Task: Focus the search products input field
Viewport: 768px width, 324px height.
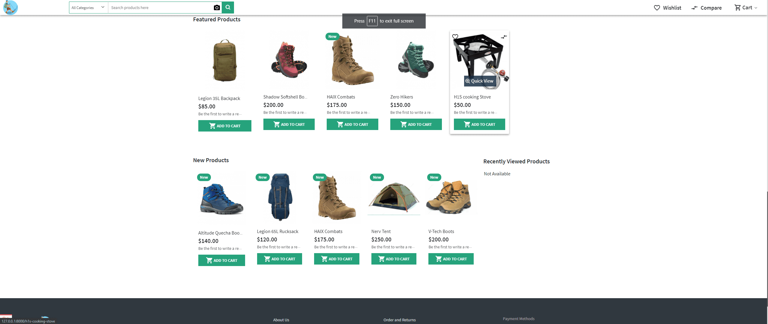Action: pos(160,8)
